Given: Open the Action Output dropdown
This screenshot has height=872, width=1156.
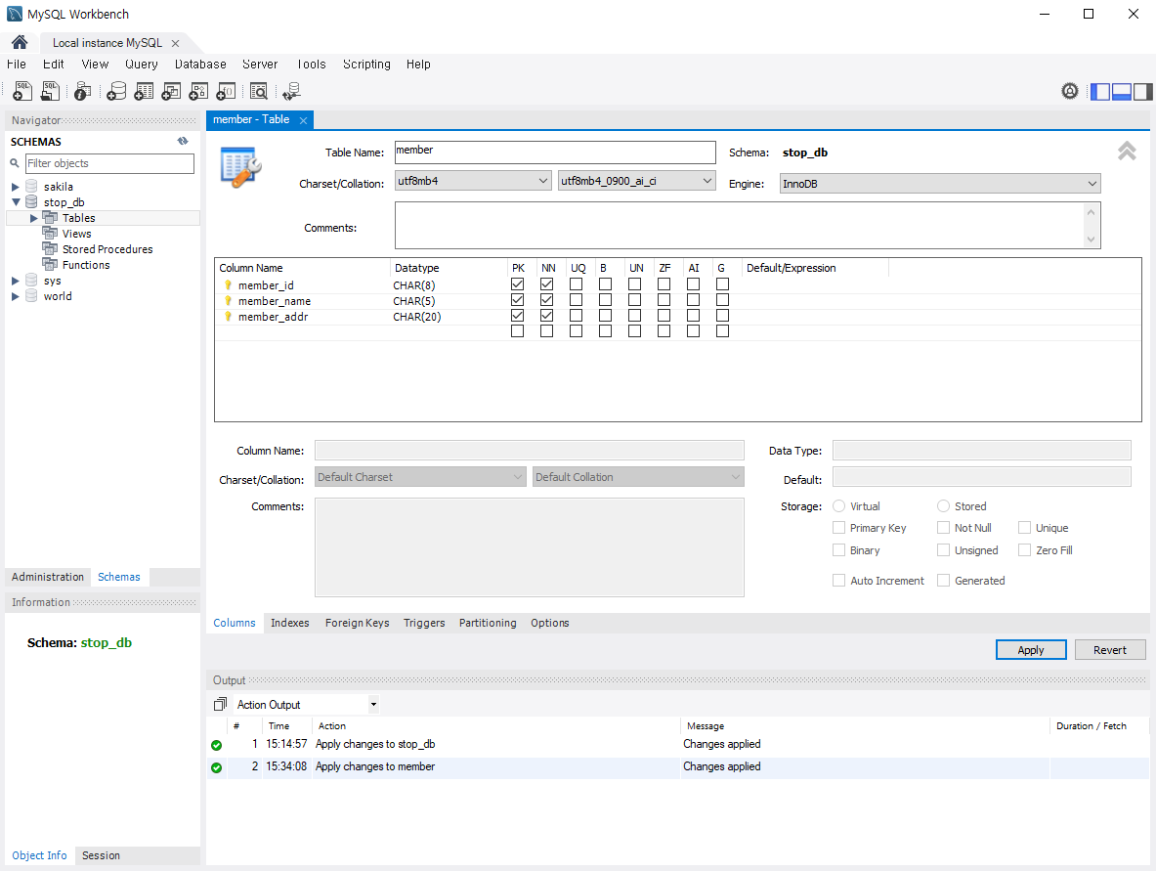Looking at the screenshot, I should 374,705.
